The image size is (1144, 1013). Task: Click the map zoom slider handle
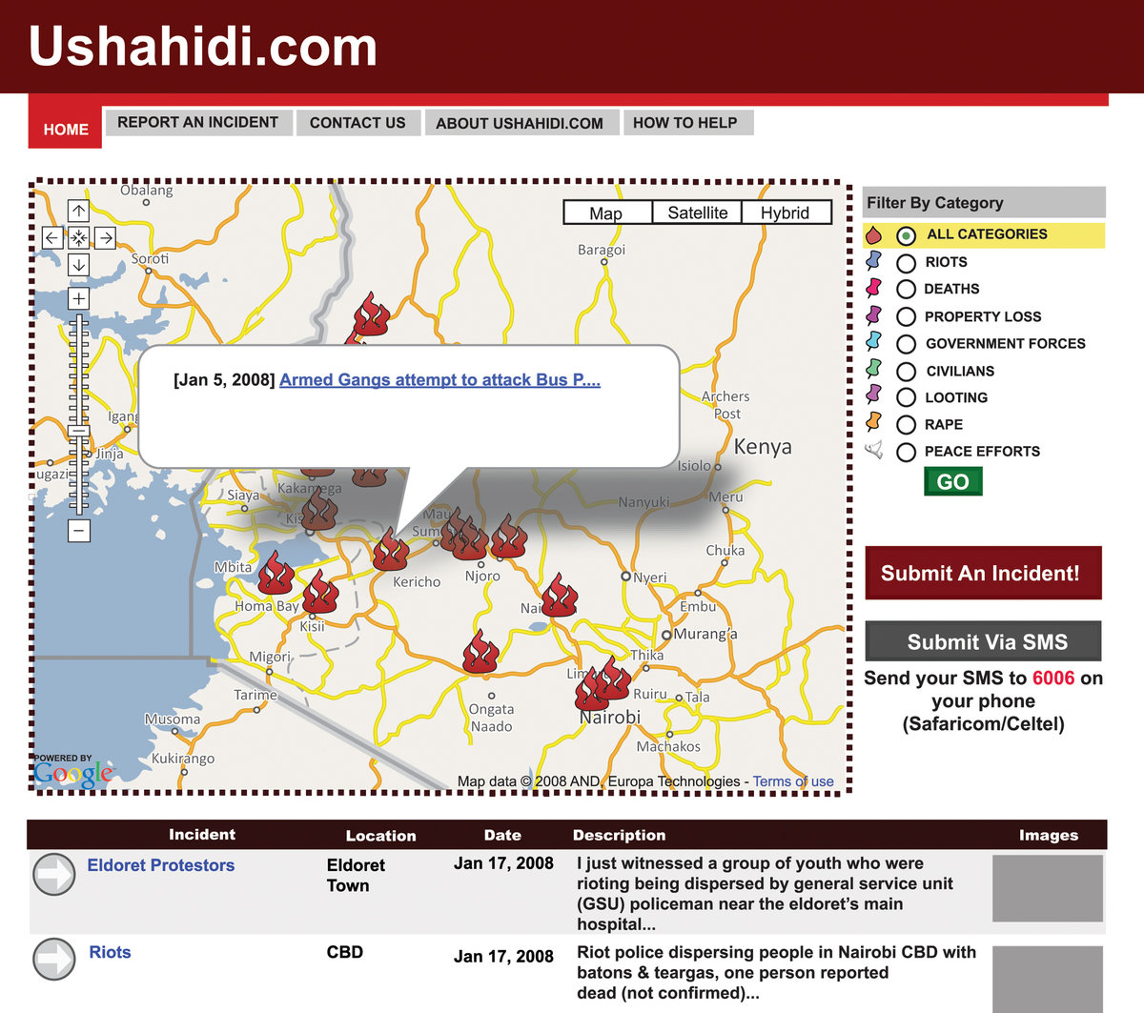pyautogui.click(x=79, y=431)
